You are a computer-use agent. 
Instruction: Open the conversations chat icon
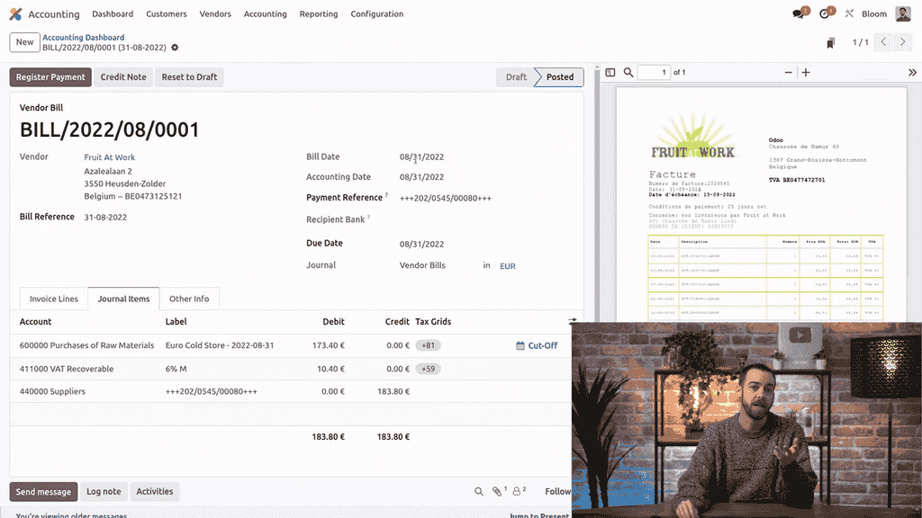click(x=798, y=14)
